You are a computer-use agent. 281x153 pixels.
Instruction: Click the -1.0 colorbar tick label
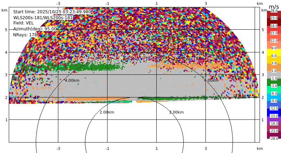tap(274, 79)
